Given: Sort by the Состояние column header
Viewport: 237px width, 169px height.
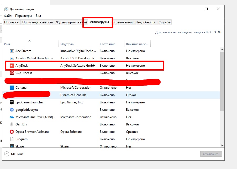Looking at the screenshot, I should click(x=111, y=43).
